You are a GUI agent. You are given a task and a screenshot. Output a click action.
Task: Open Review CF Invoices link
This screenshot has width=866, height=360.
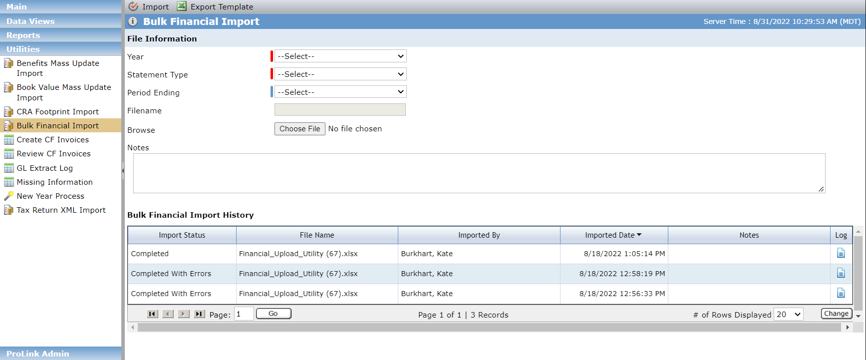click(54, 154)
